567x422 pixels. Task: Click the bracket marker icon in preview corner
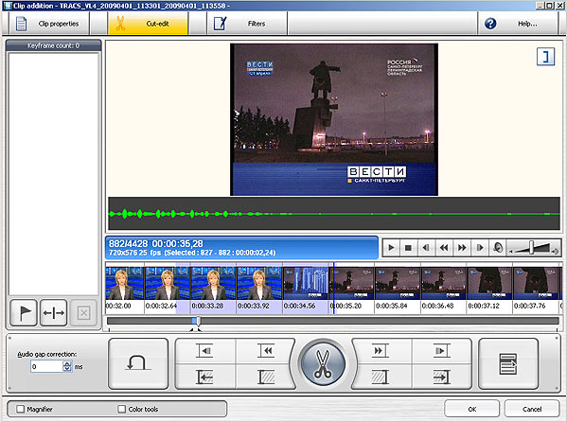click(x=545, y=57)
